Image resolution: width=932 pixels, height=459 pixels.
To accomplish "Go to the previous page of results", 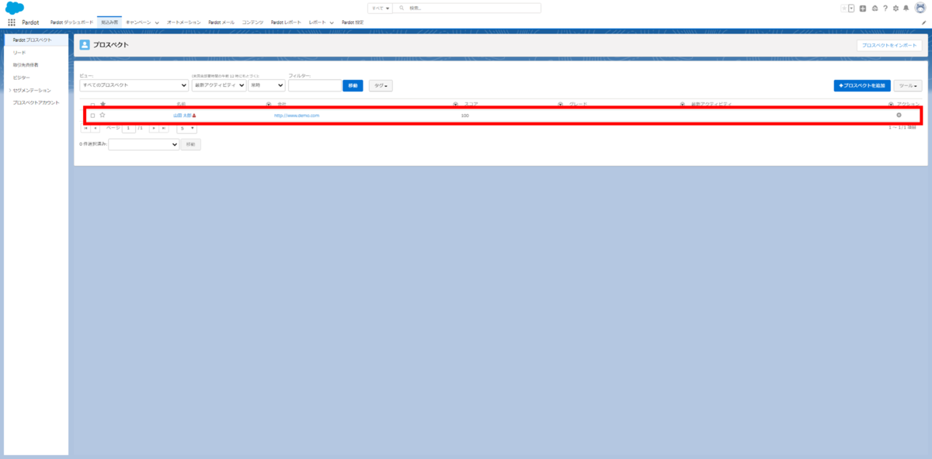I will (96, 128).
